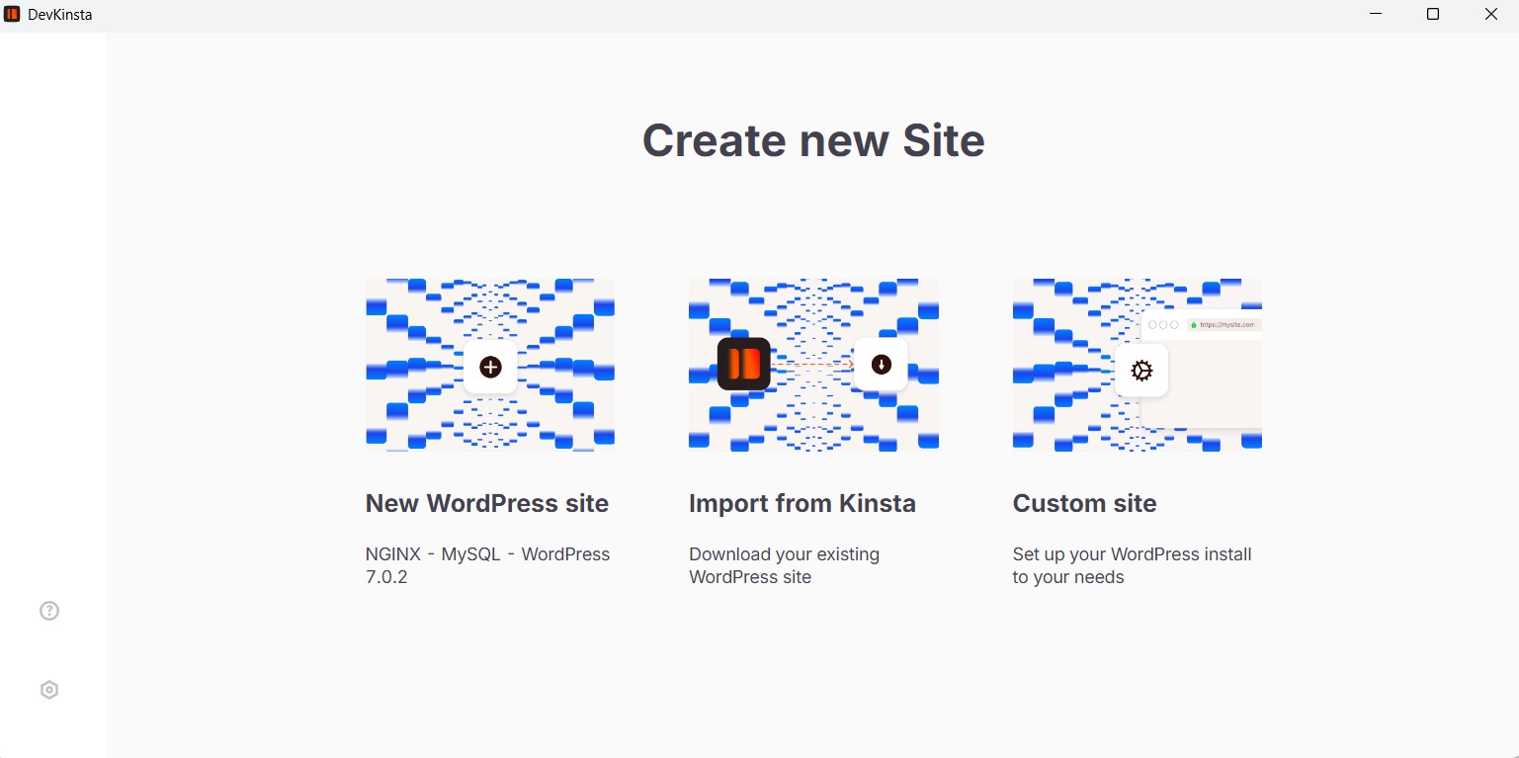The image size is (1519, 758).
Task: Click the orange Kinsta logo on Import card
Action: (744, 364)
